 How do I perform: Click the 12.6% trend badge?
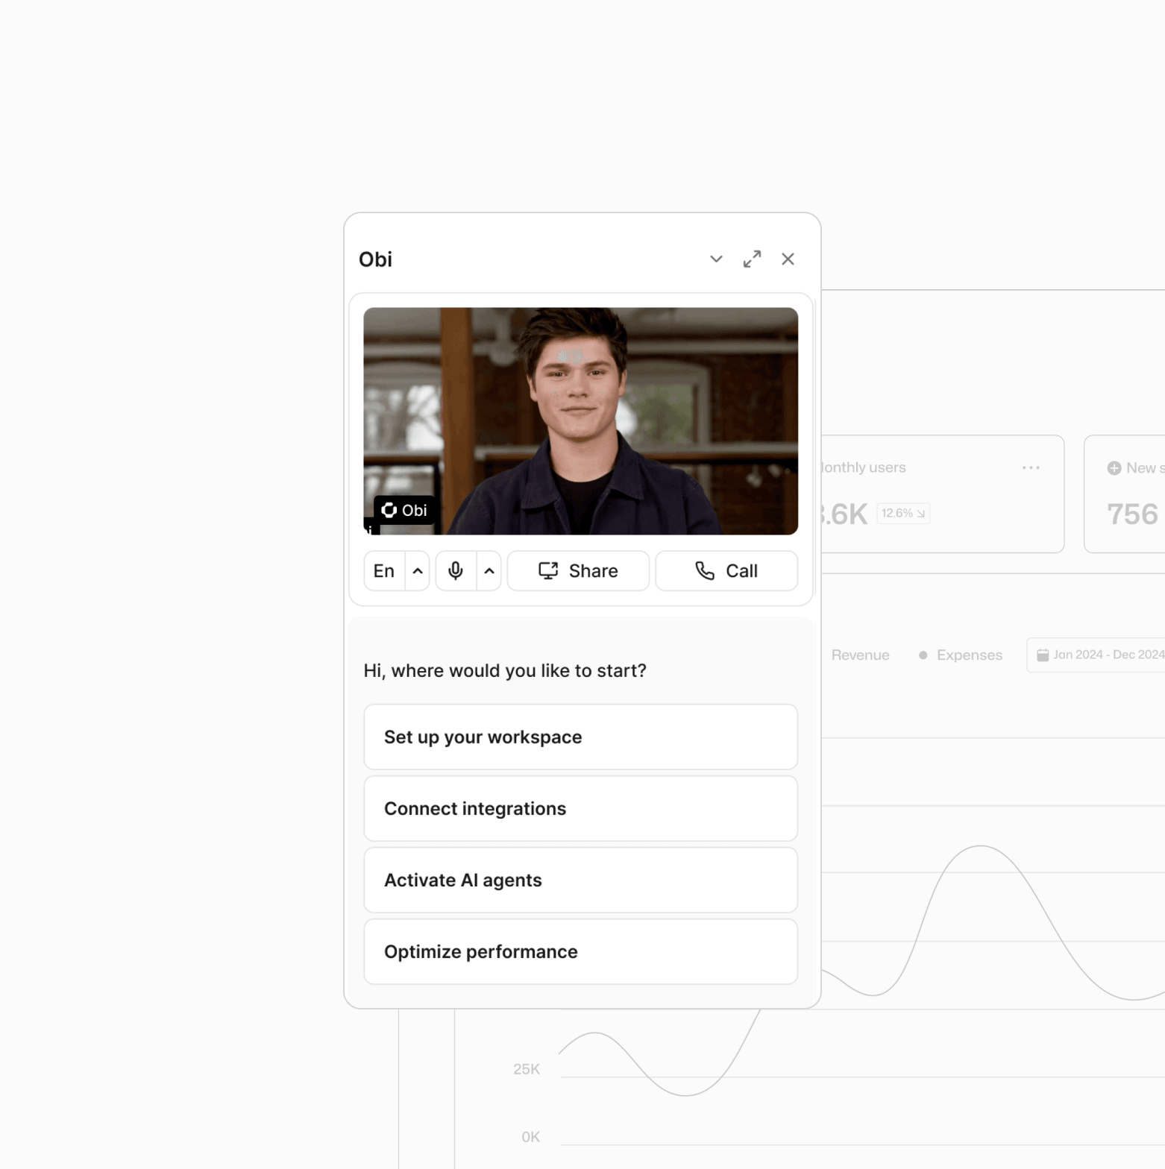[x=903, y=513]
